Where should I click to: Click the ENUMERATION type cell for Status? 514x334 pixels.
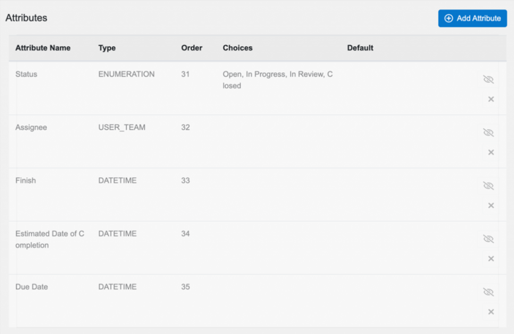(x=126, y=74)
